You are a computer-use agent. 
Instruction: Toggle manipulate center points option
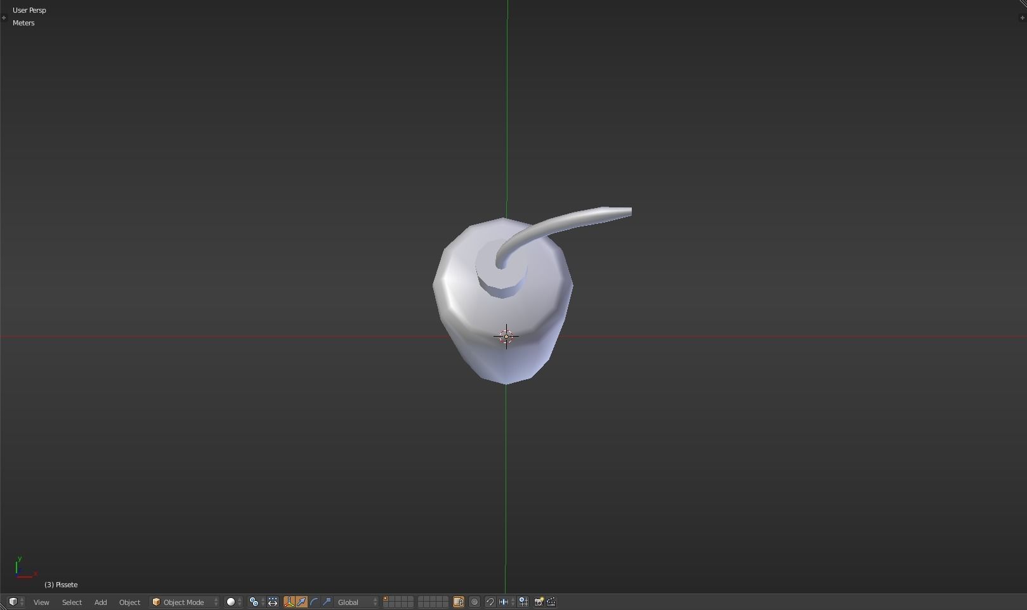[273, 602]
